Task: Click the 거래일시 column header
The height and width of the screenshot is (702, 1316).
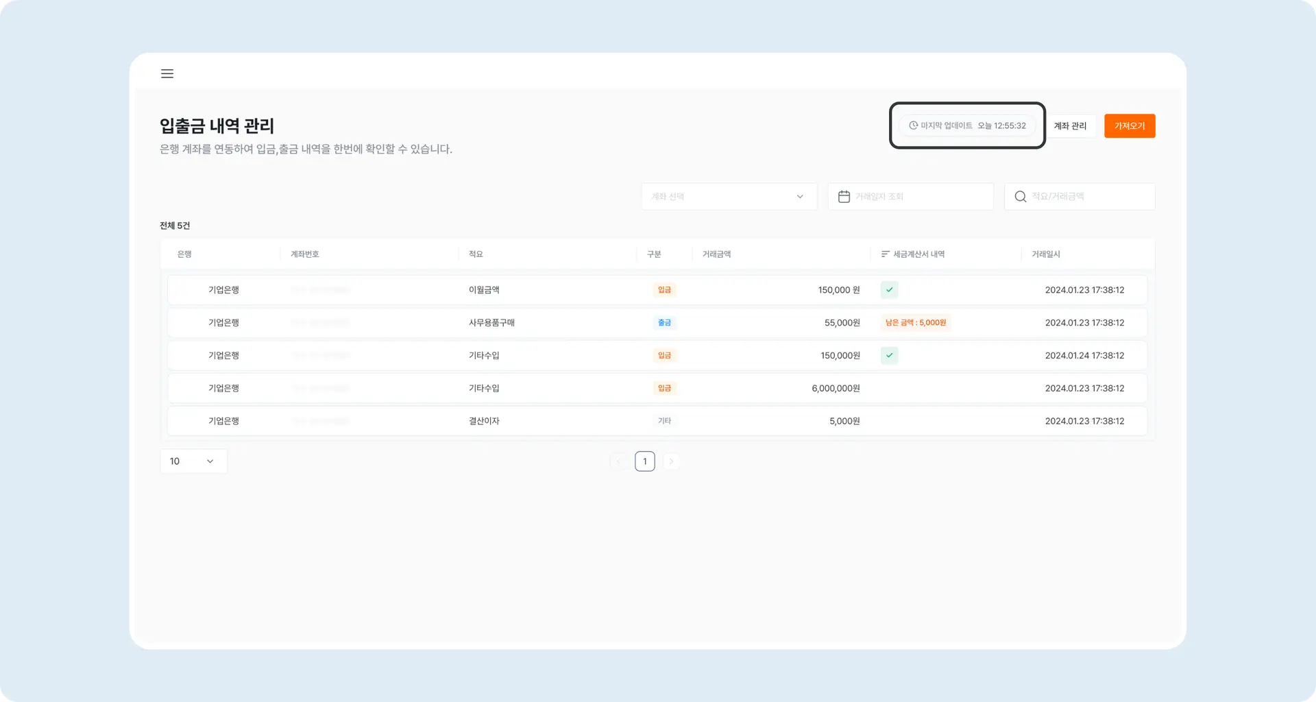Action: point(1045,254)
